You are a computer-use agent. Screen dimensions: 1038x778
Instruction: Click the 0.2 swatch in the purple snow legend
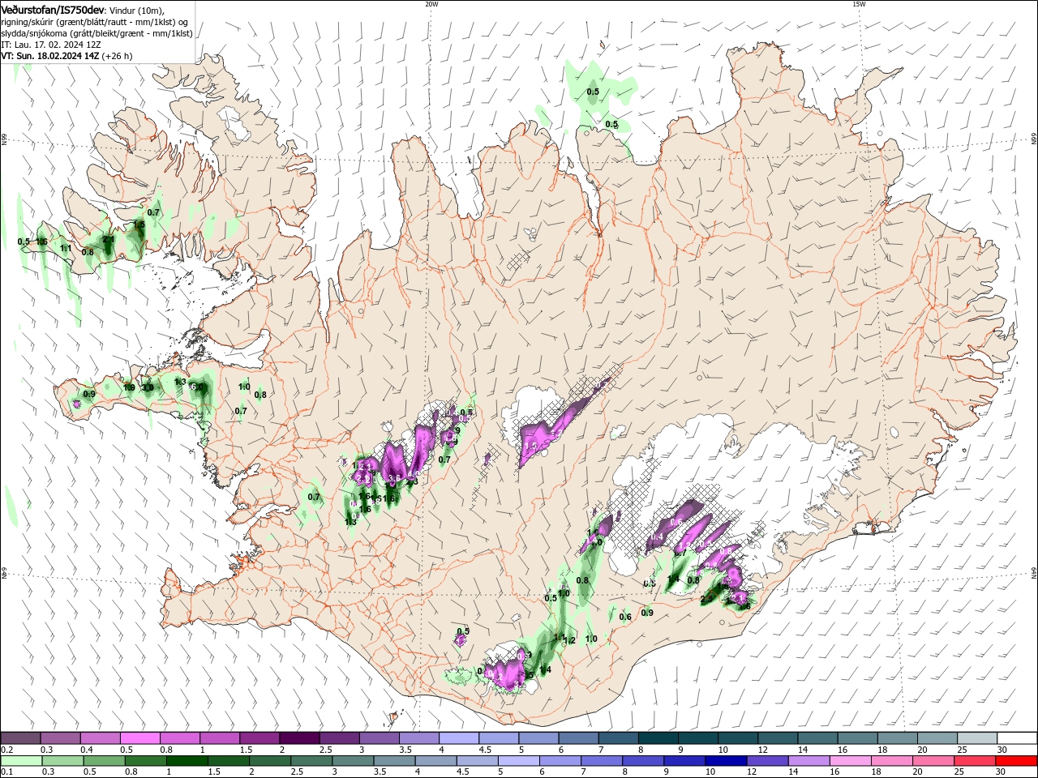(20, 738)
